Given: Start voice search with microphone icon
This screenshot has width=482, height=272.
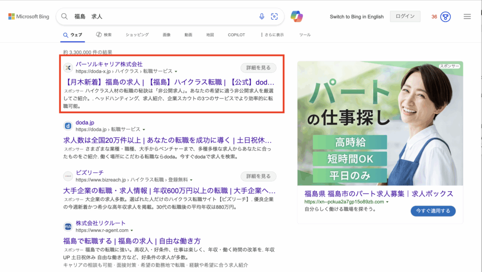Looking at the screenshot, I should pos(262,16).
